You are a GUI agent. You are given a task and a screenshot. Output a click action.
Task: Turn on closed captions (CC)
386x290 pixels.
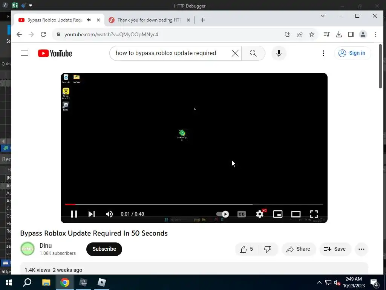242,214
